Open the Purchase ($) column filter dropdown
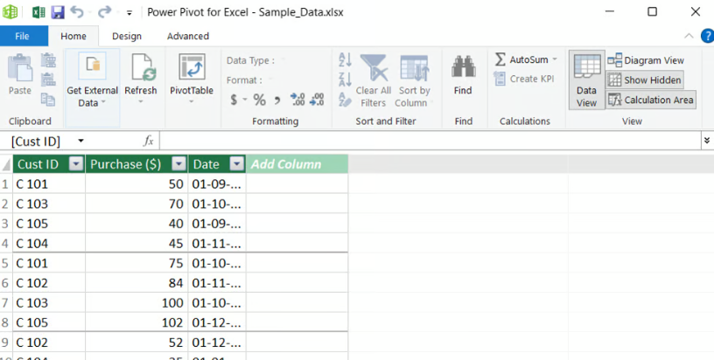714x360 pixels. (179, 164)
